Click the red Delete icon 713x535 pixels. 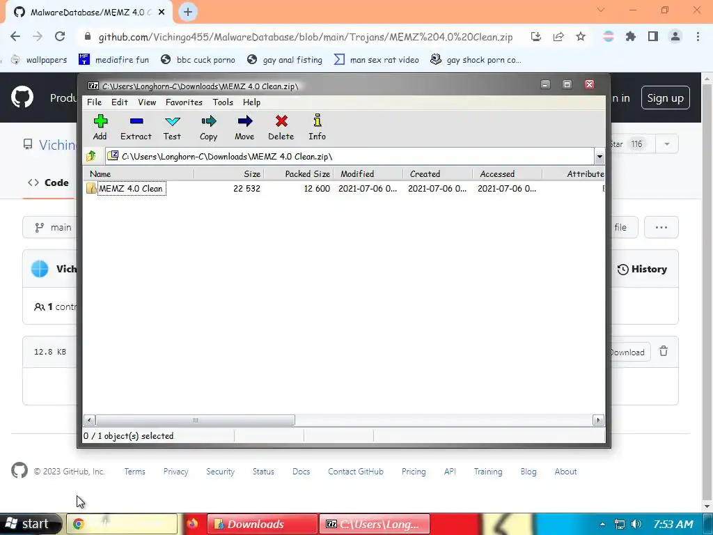click(281, 127)
